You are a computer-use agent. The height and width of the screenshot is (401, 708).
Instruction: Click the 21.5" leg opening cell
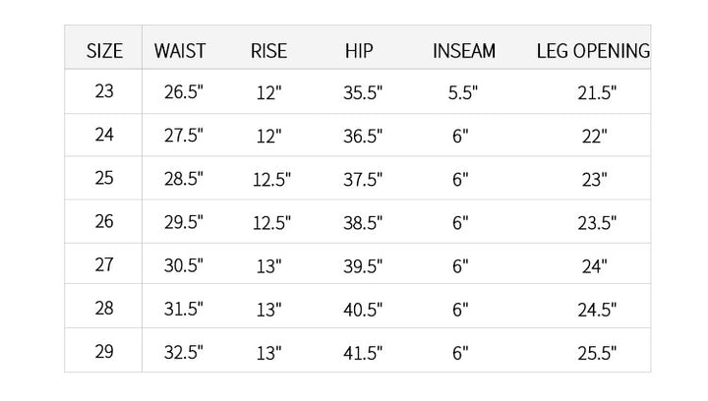point(596,93)
